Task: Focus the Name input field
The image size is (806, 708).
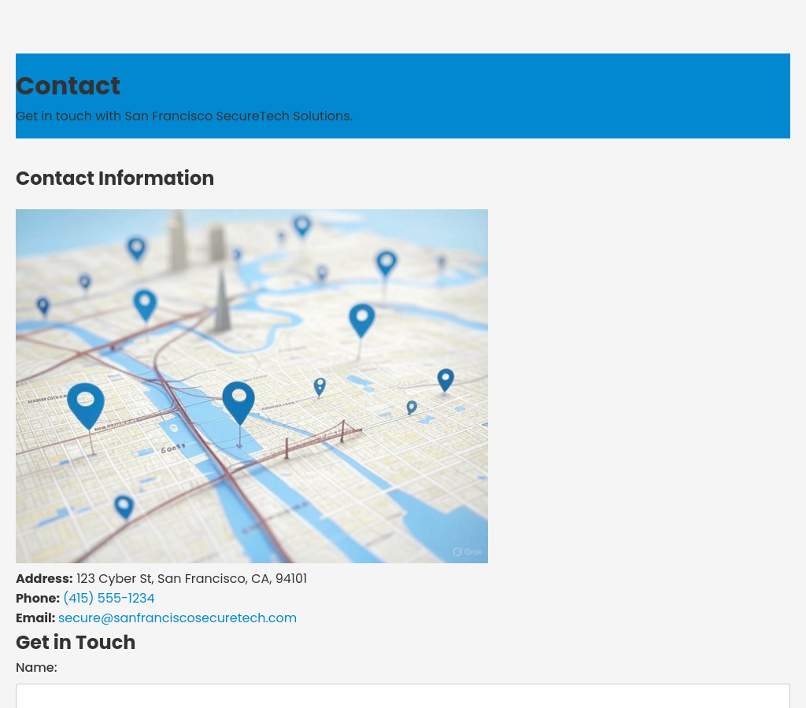Action: [402, 696]
